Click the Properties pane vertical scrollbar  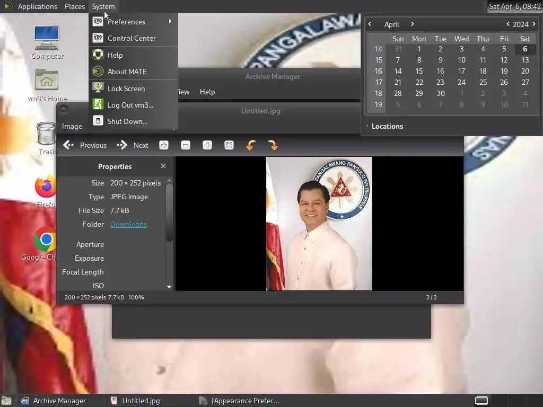[x=169, y=213]
